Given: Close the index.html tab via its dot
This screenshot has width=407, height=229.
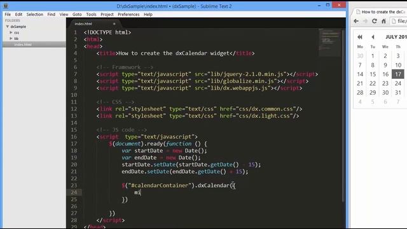Looking at the screenshot, I should [114, 24].
